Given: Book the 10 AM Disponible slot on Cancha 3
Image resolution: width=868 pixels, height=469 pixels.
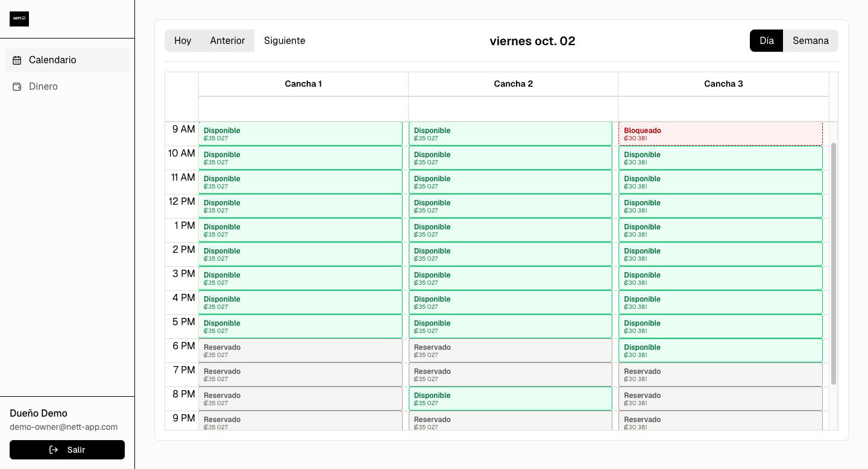Looking at the screenshot, I should (x=720, y=158).
